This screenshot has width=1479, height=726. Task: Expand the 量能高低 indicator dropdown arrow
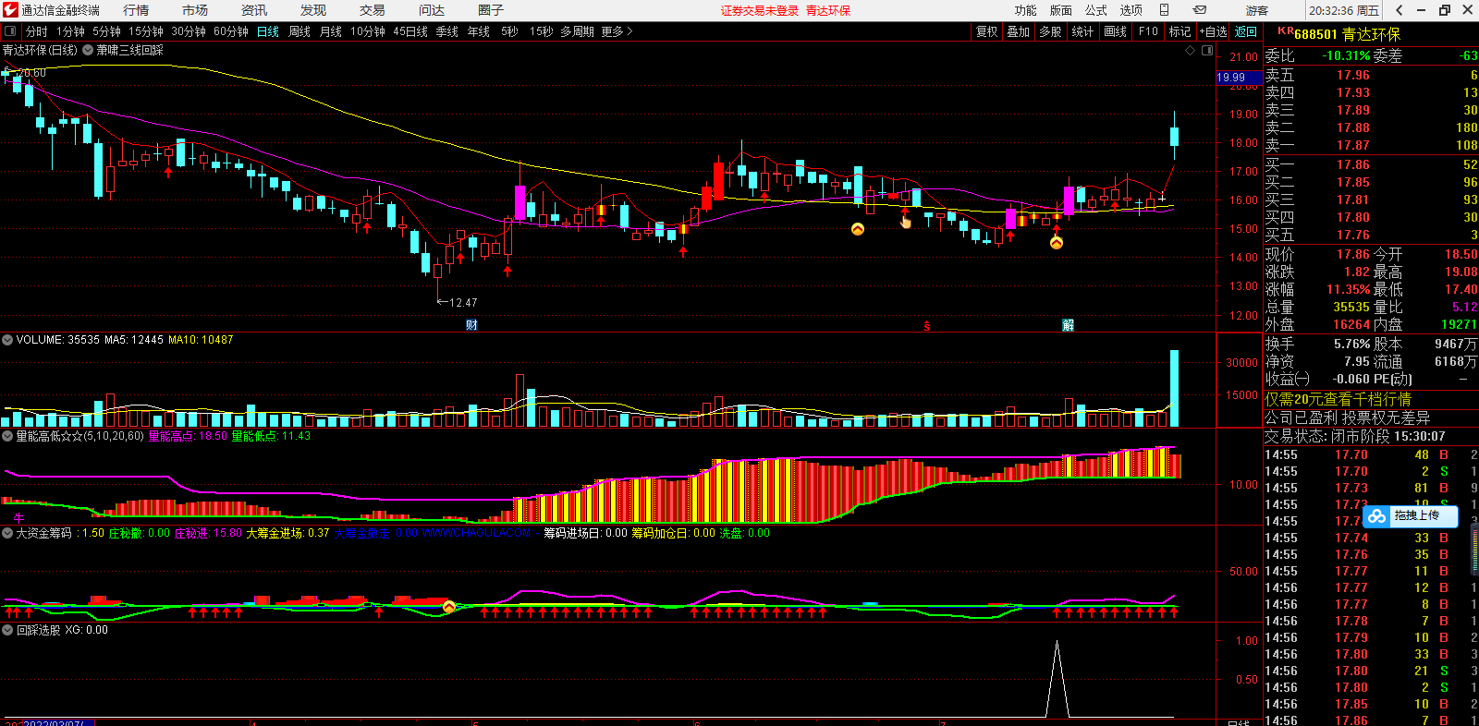pyautogui.click(x=7, y=436)
